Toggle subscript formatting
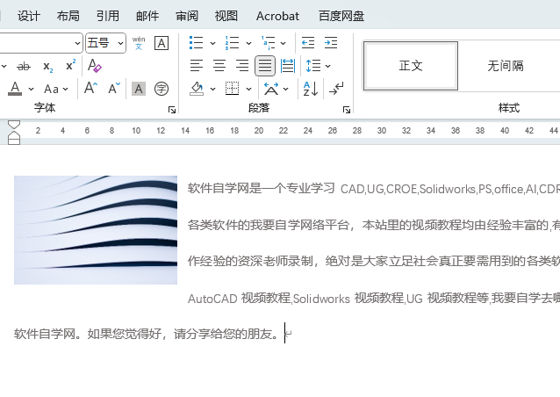Image resolution: width=560 pixels, height=397 pixels. click(48, 67)
